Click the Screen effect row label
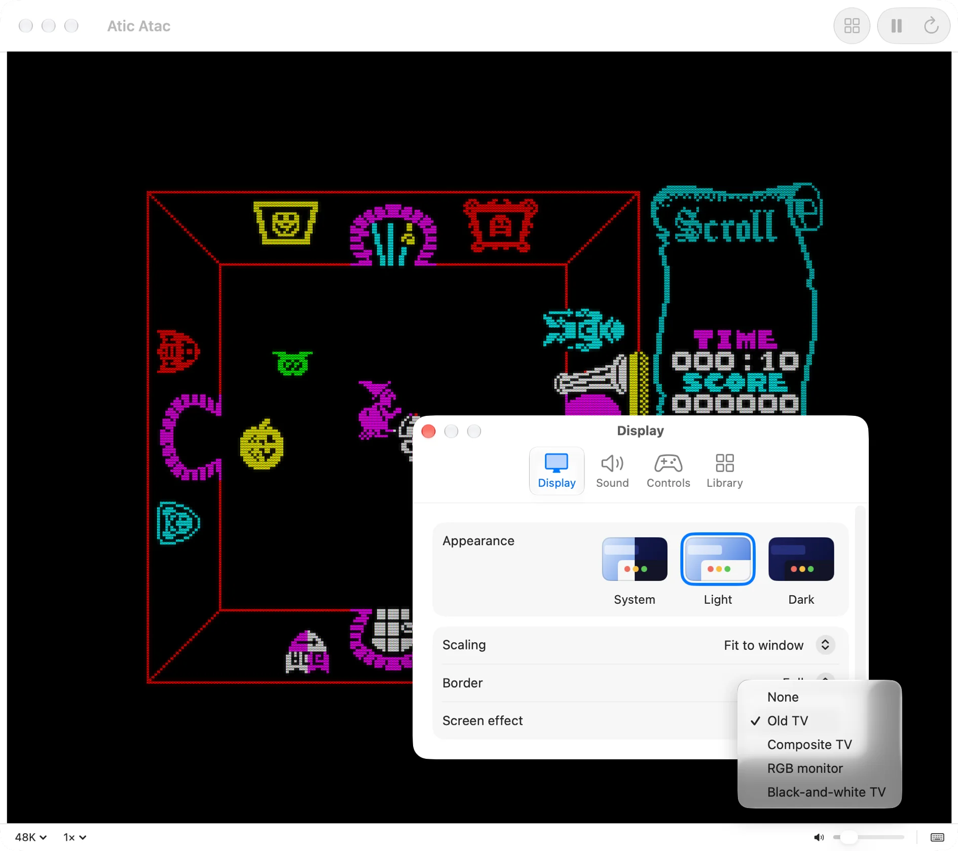Screen dimensions: 958x851 tap(482, 721)
